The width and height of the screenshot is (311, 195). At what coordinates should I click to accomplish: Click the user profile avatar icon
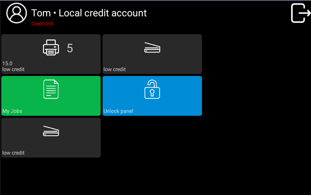[x=17, y=13]
